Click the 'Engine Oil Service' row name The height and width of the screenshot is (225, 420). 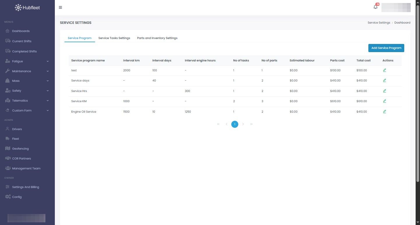84,112
